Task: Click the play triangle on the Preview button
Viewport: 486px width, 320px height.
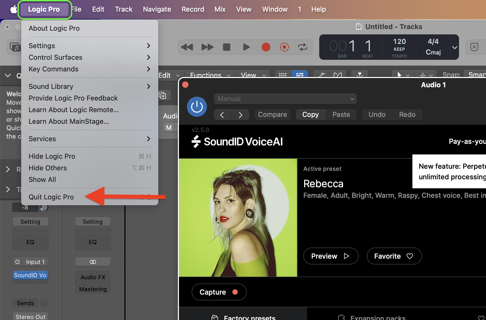Action: click(346, 256)
